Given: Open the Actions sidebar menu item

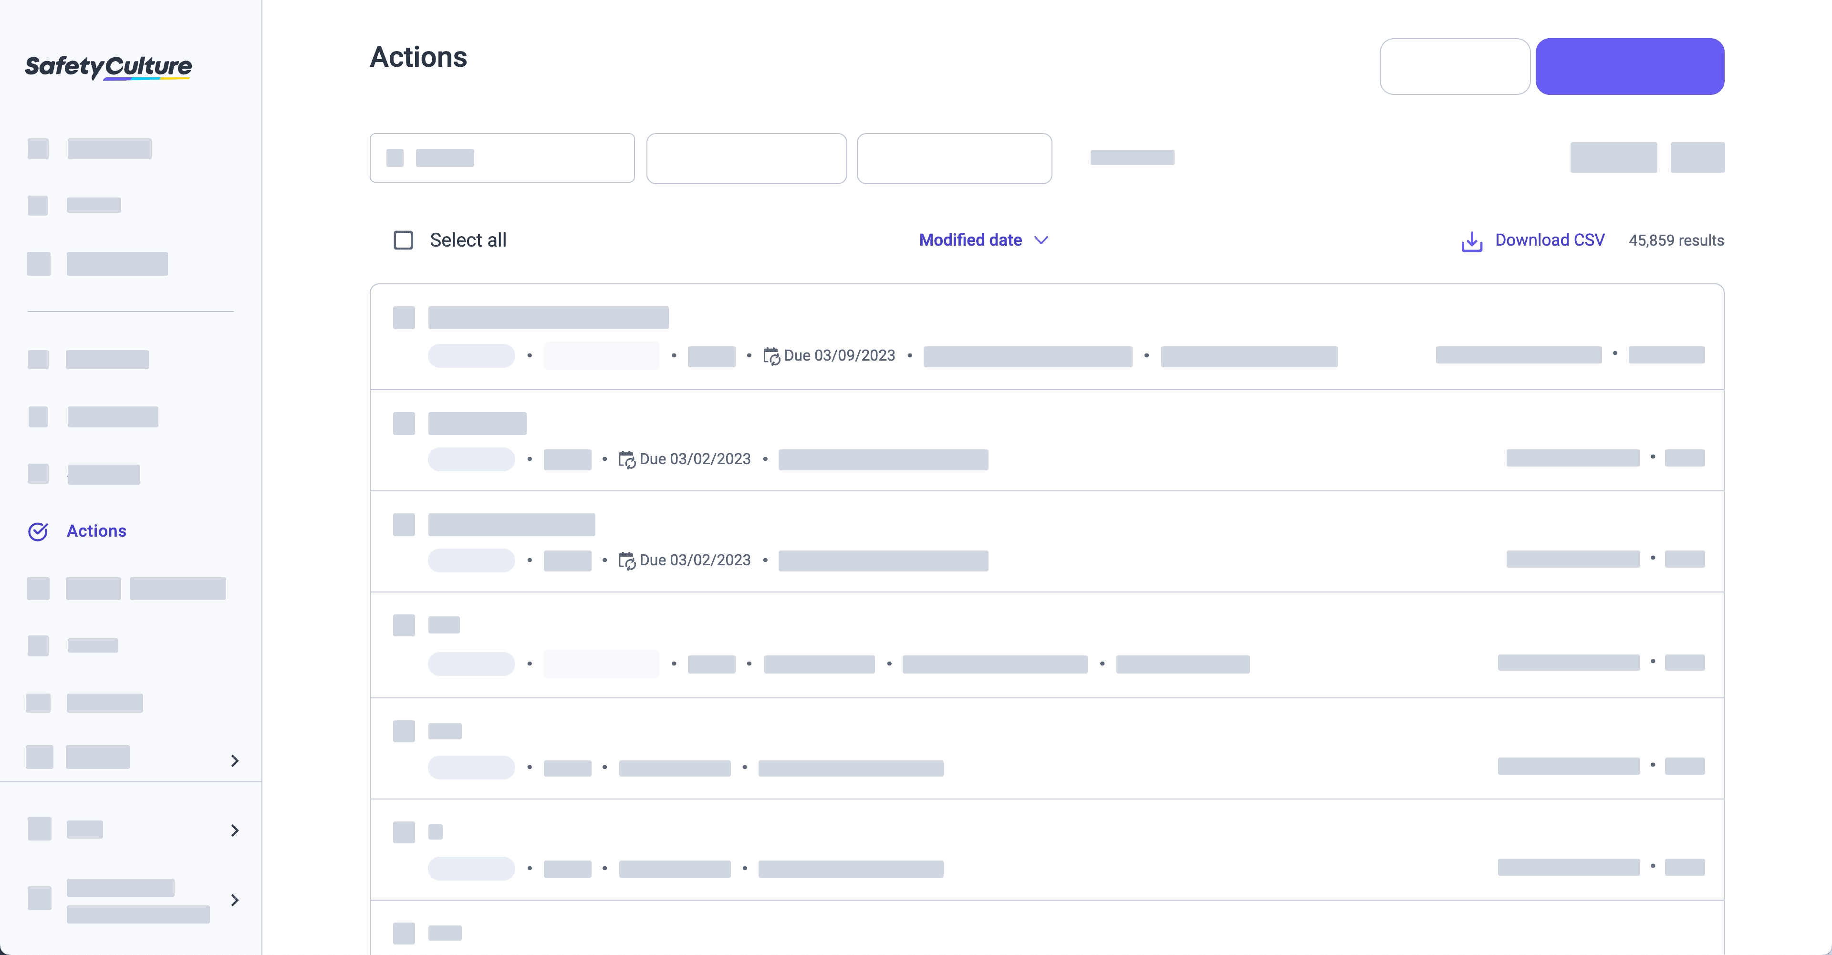Looking at the screenshot, I should [96, 531].
